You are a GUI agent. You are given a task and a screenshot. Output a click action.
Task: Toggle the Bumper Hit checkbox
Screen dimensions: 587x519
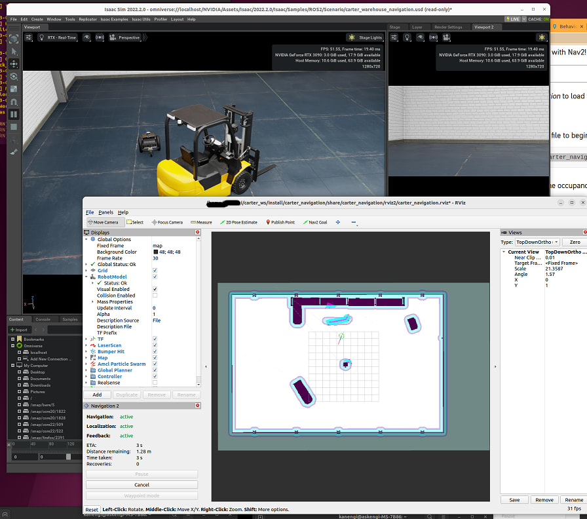tap(155, 352)
